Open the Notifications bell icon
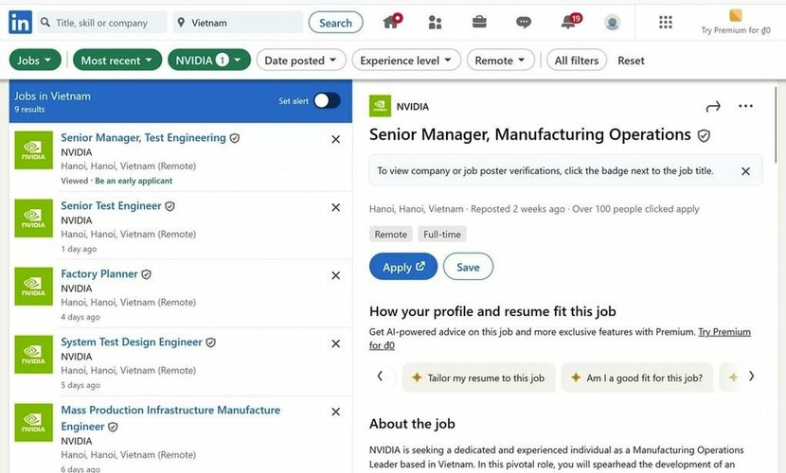786x473 pixels. pos(570,22)
